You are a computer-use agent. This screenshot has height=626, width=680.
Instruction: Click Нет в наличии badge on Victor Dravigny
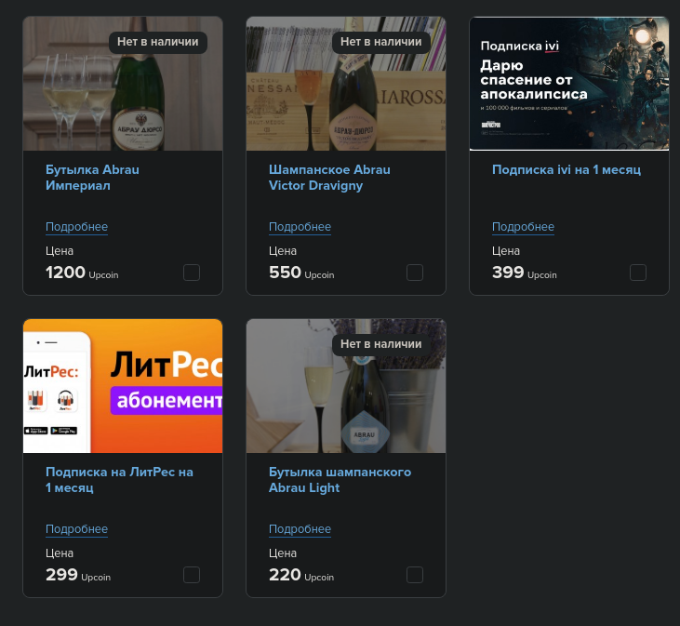coord(381,42)
